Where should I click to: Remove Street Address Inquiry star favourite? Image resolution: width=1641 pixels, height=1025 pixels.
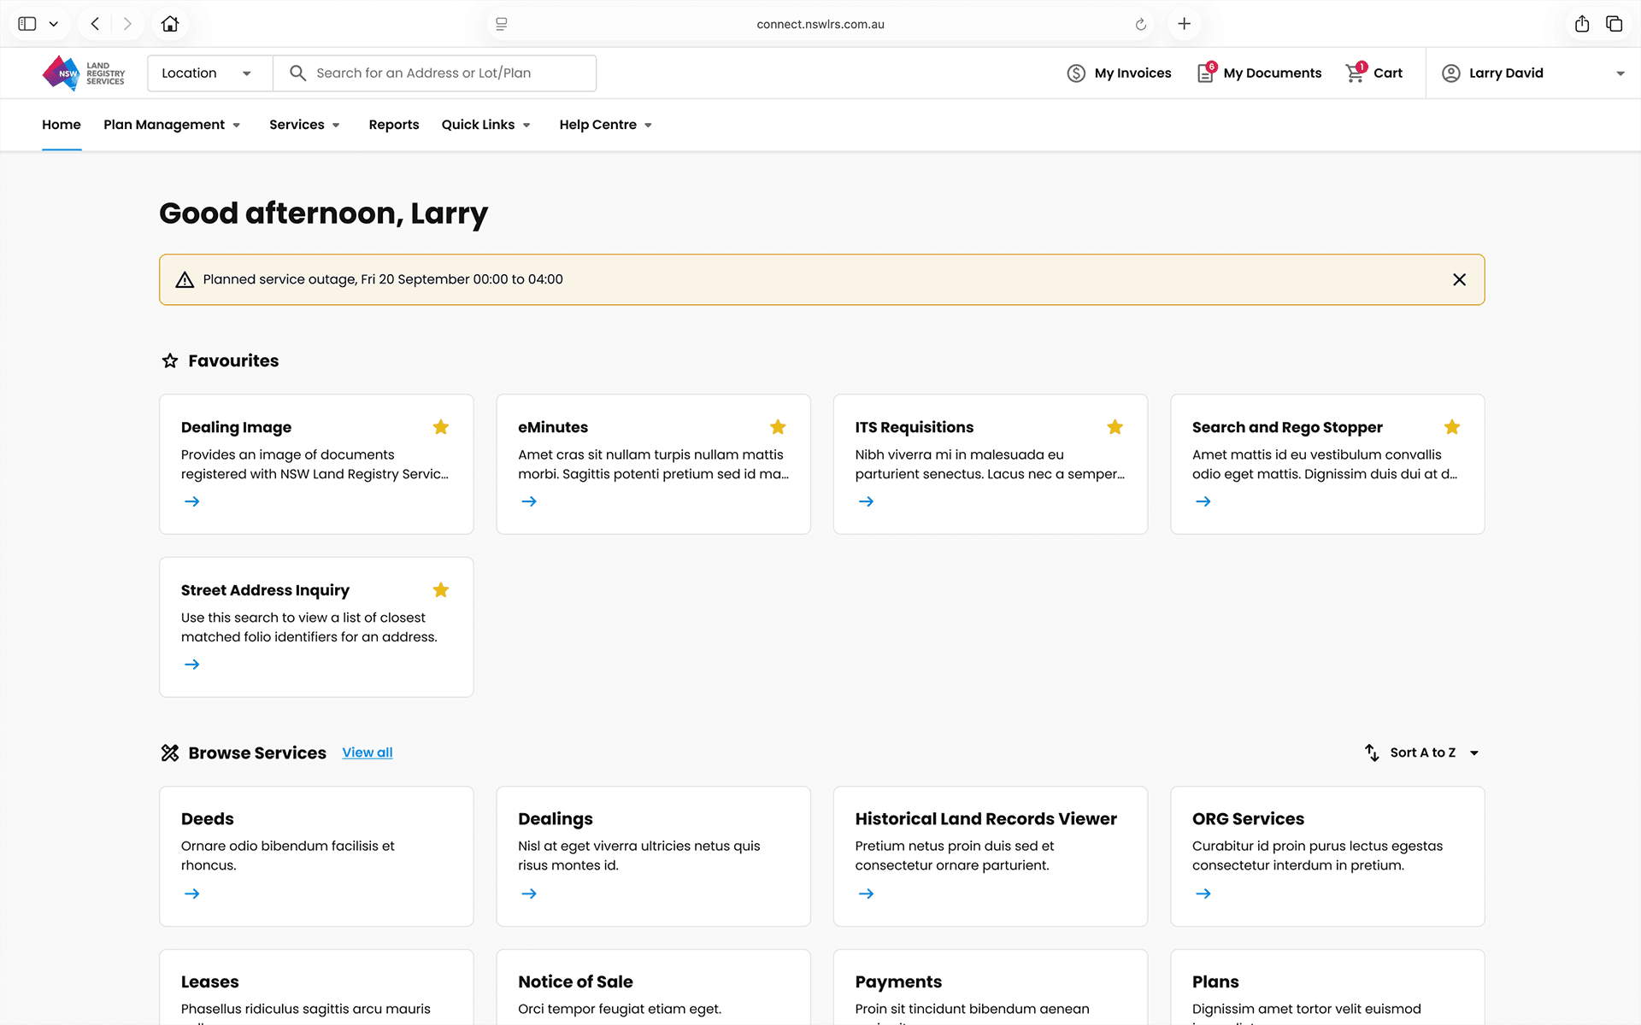441,590
